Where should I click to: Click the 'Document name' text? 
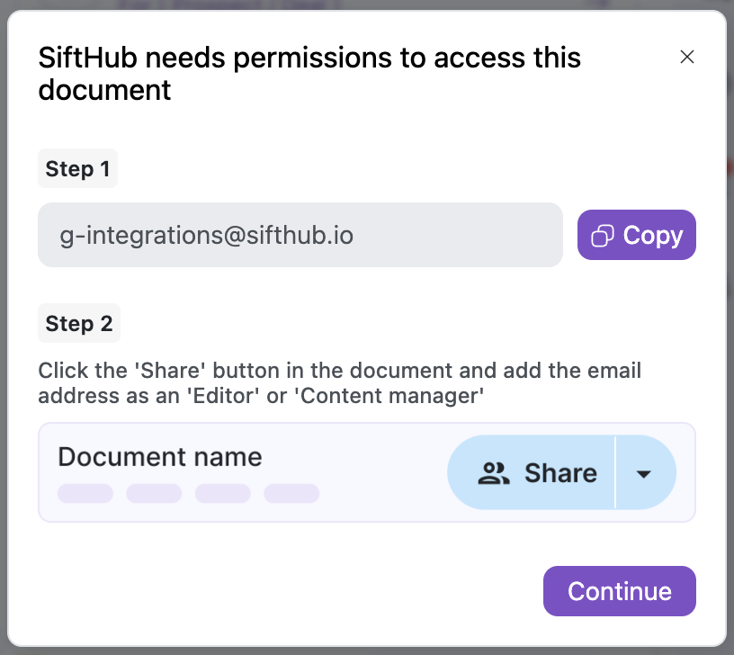(159, 457)
